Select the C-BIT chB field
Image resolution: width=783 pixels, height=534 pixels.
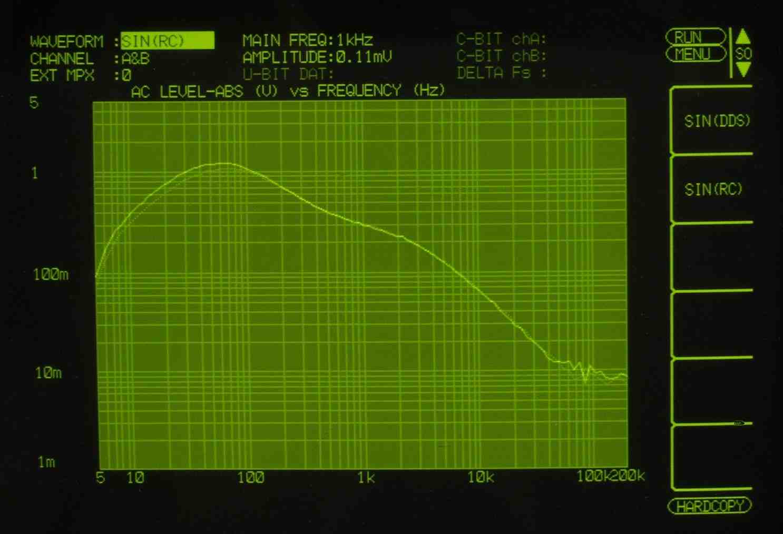coord(501,56)
